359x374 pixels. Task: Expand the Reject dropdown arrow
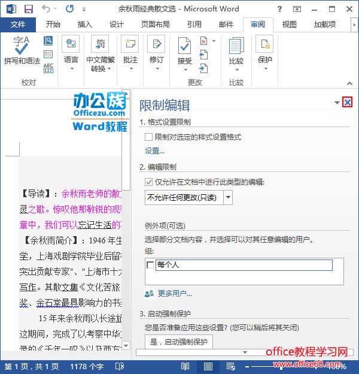coord(214,41)
